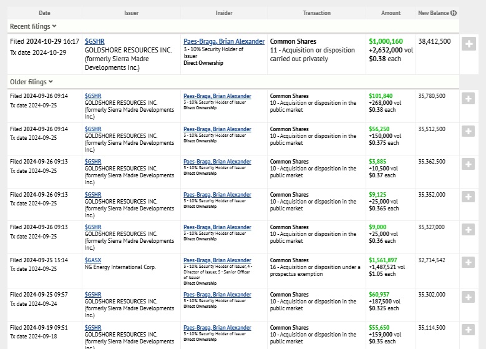Open $GSHR ticker in the $60,937 row

tap(93, 295)
